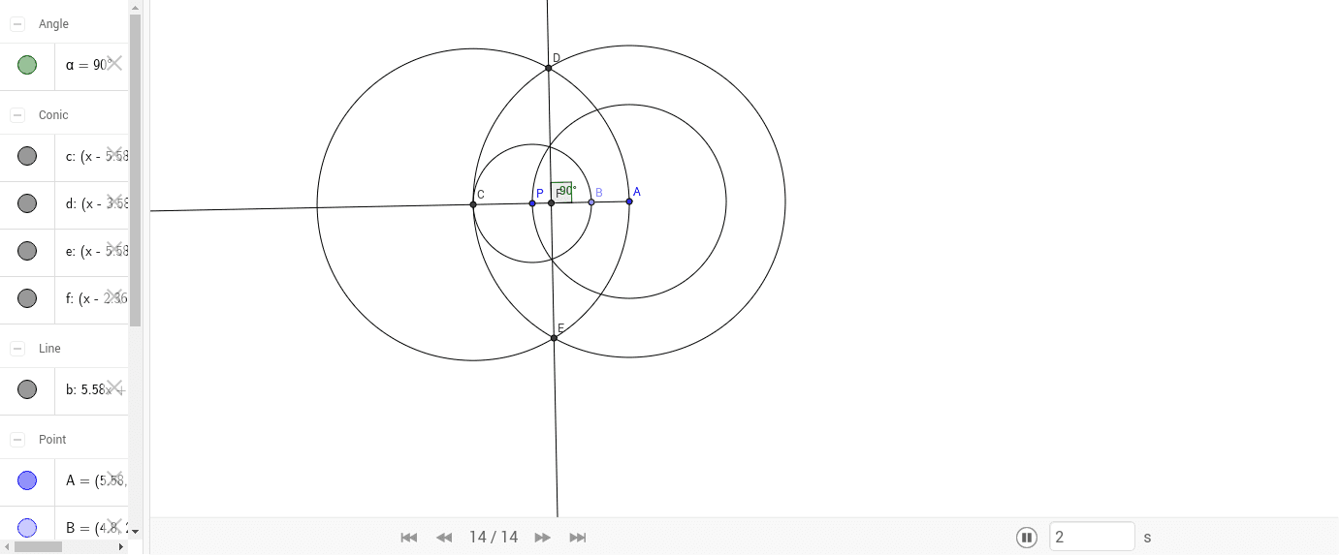This screenshot has height=556, width=1340.
Task: Click the Angle group label
Action: 53,24
